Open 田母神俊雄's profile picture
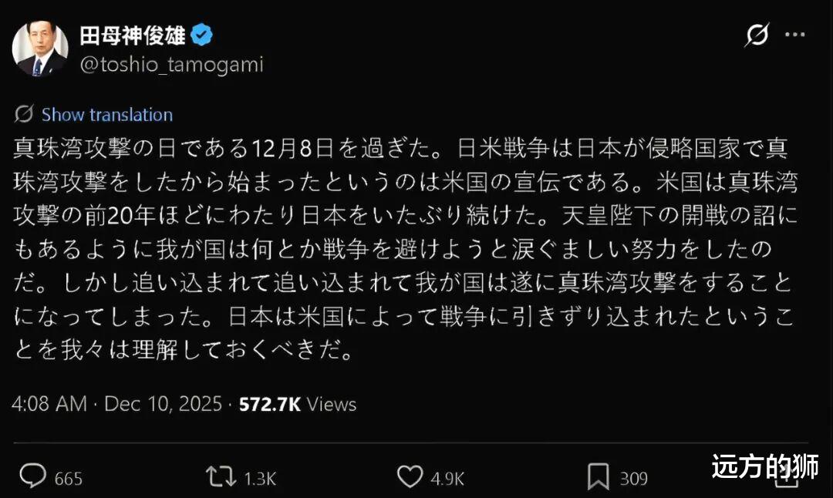833x498 pixels. (39, 49)
